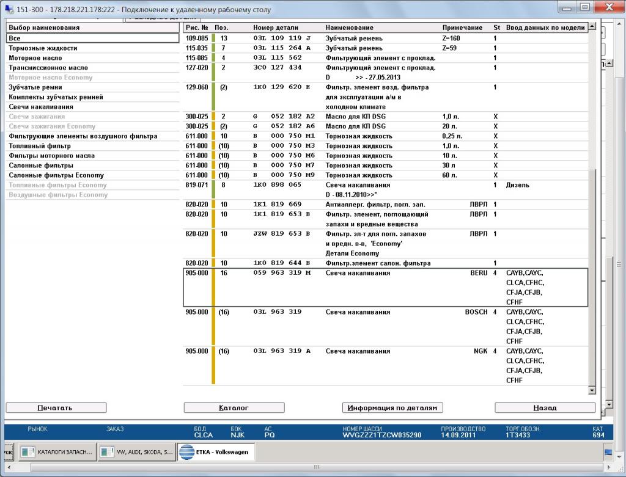The image size is (626, 477).
Task: Select Свечи накаливания in the left list
Action: [93, 107]
